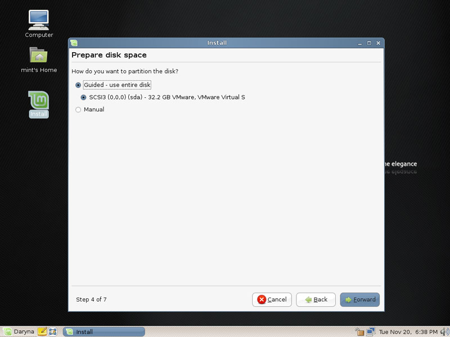Click Forward to continue installation
The width and height of the screenshot is (450, 337).
coord(359,299)
